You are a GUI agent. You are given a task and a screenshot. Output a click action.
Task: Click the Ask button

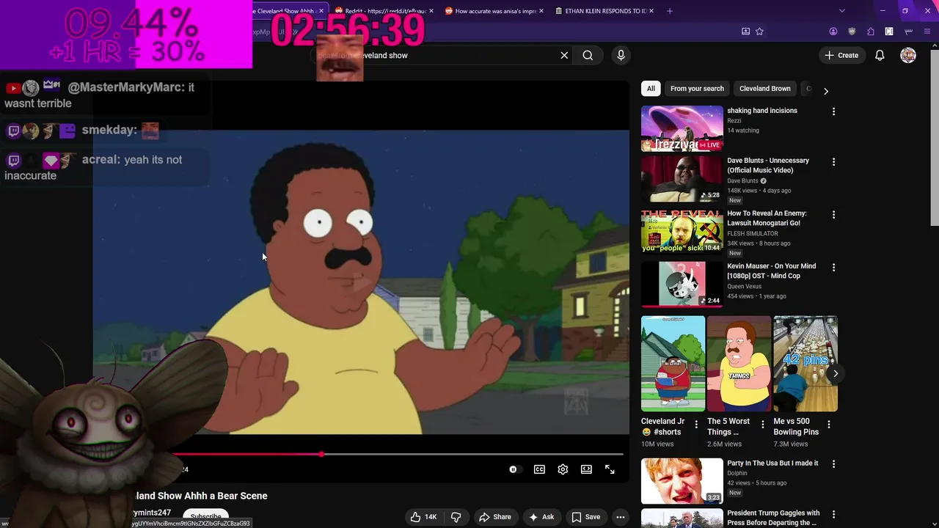[541, 517]
